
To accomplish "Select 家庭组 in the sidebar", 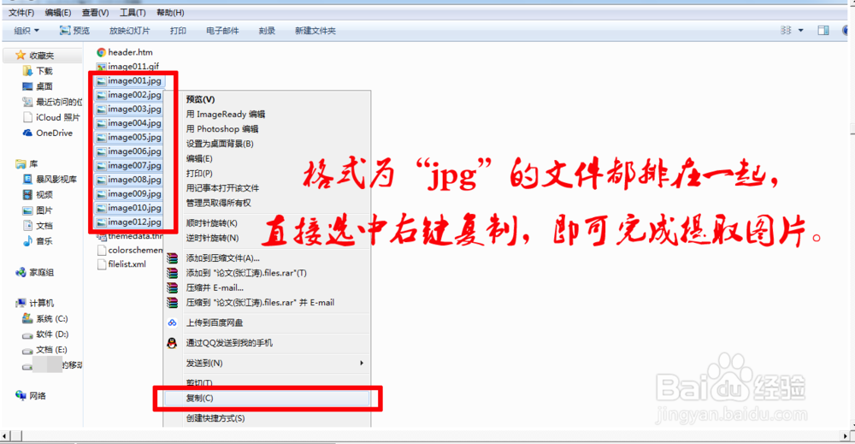I will pyautogui.click(x=35, y=272).
